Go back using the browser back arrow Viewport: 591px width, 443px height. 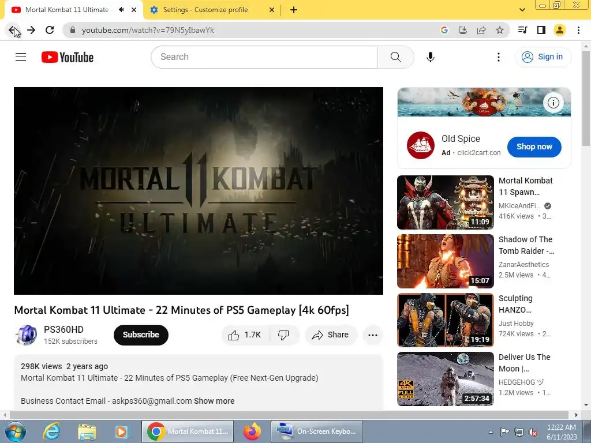(x=13, y=30)
